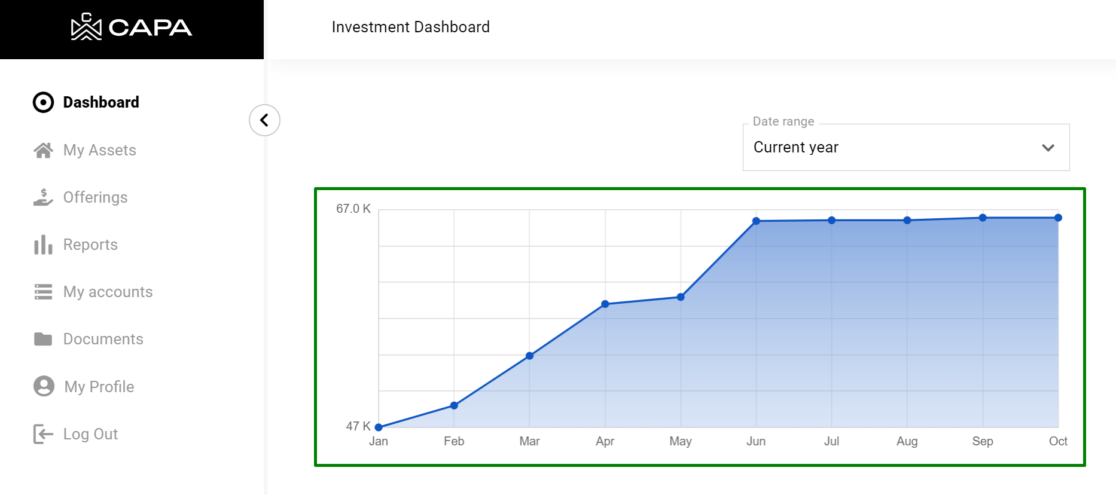This screenshot has width=1116, height=495.
Task: Click the My Assets house icon
Action: 43,150
